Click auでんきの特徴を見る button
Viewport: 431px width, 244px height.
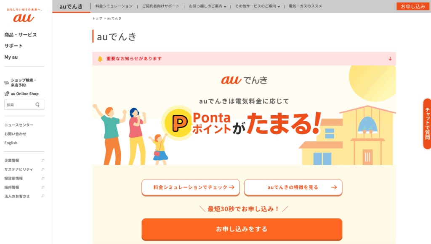pyautogui.click(x=293, y=187)
